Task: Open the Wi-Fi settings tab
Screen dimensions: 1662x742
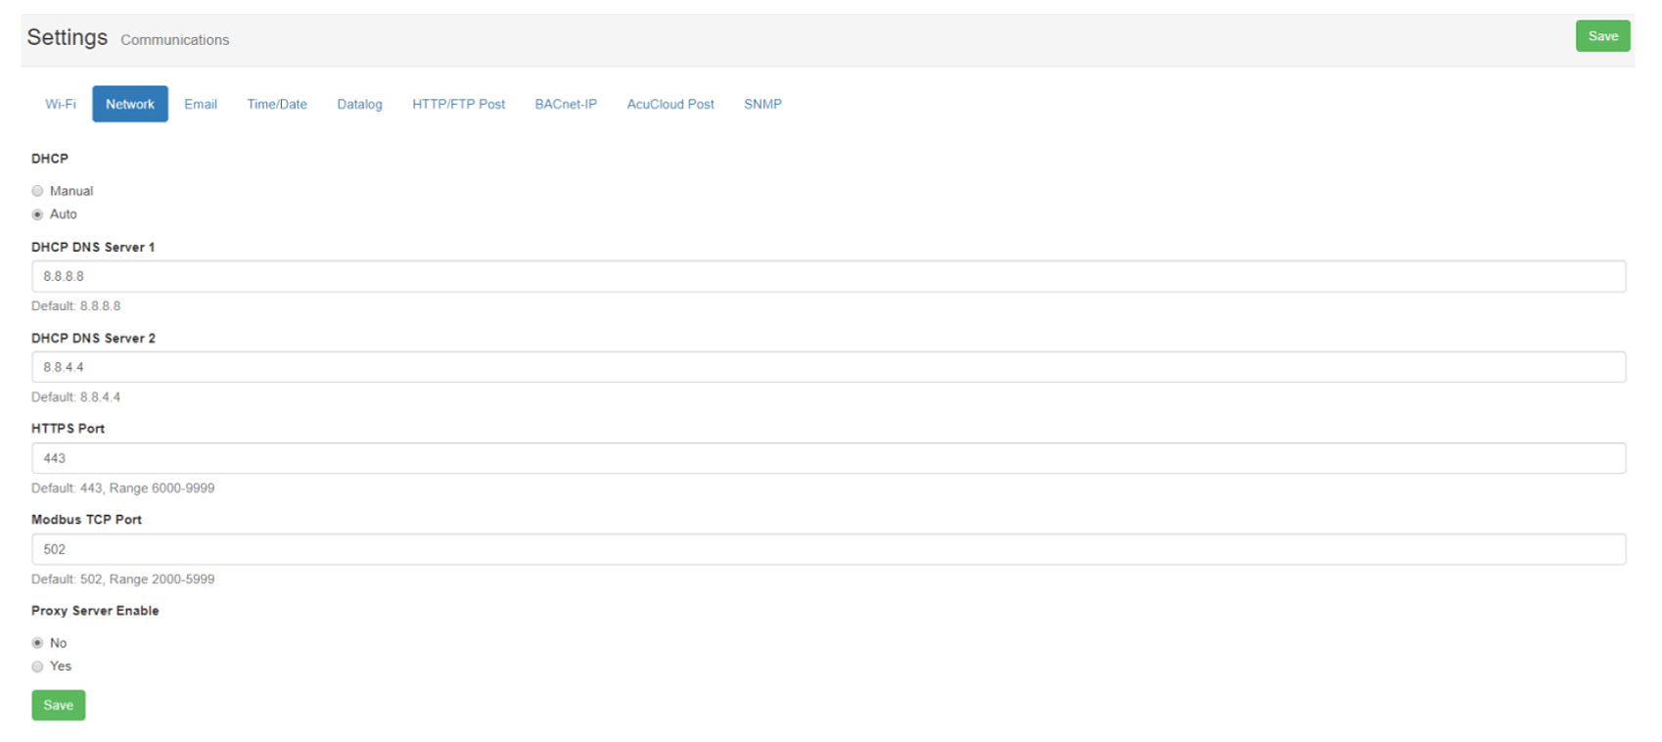Action: pos(61,104)
